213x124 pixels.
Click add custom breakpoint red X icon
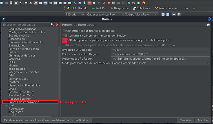point(109,3)
